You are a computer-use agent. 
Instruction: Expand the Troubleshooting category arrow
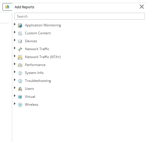pos(15,80)
